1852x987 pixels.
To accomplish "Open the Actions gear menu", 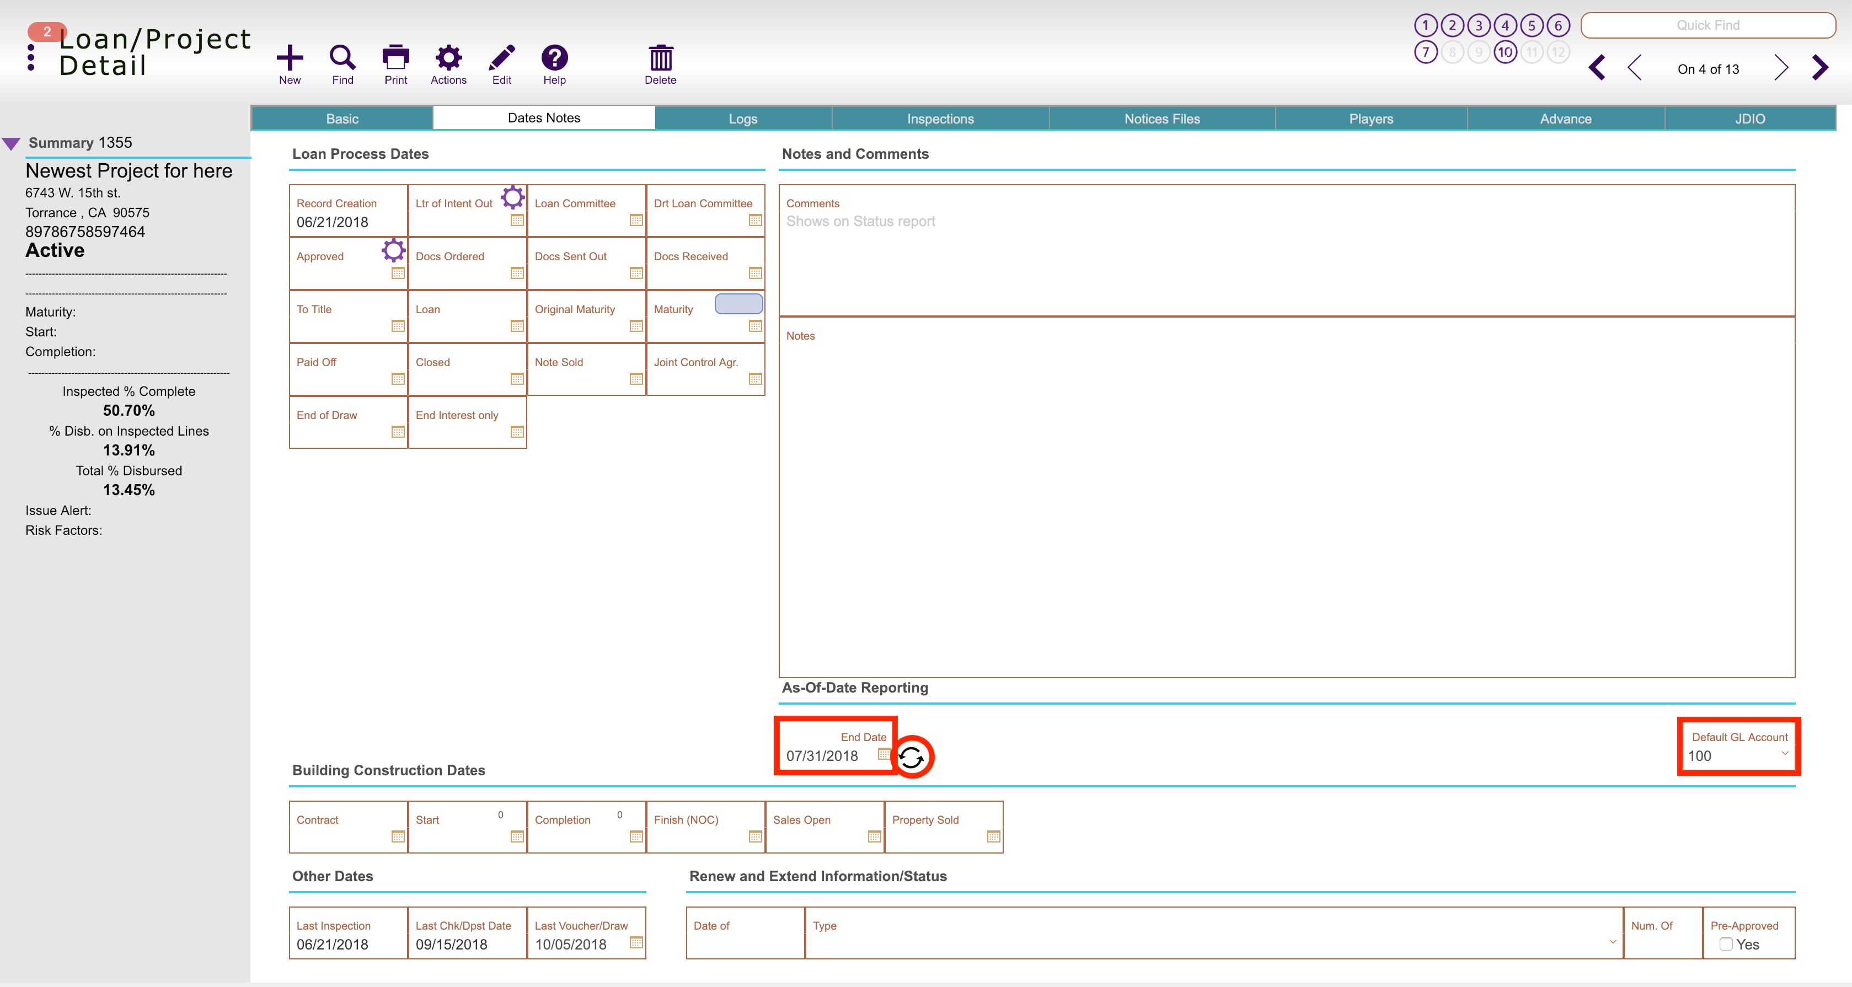I will pos(448,58).
